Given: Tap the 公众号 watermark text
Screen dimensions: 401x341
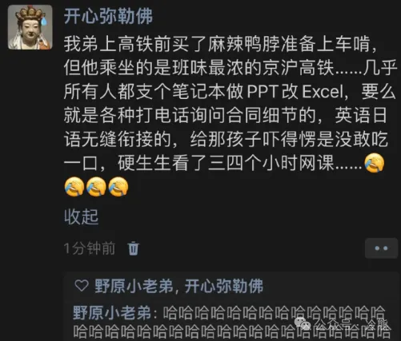Looking at the screenshot, I should [332, 323].
